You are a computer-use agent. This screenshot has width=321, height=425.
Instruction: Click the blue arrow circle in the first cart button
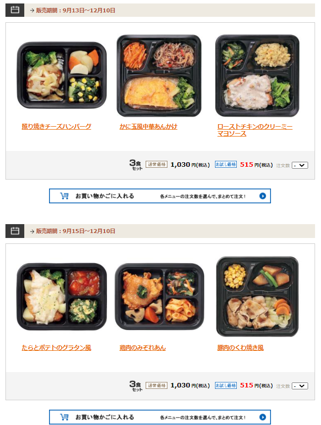click(263, 196)
